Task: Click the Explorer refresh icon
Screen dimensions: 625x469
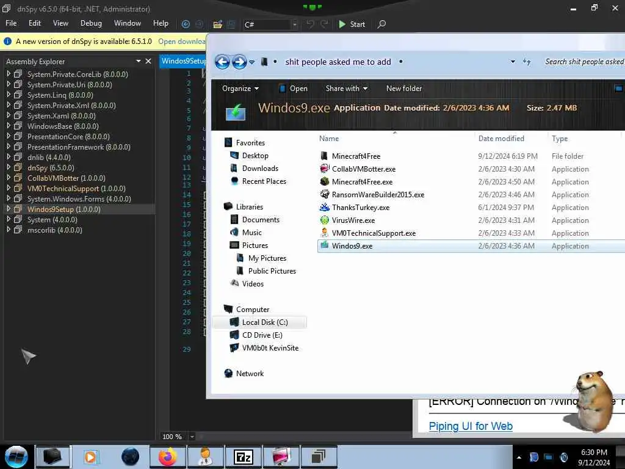Action: (x=527, y=62)
